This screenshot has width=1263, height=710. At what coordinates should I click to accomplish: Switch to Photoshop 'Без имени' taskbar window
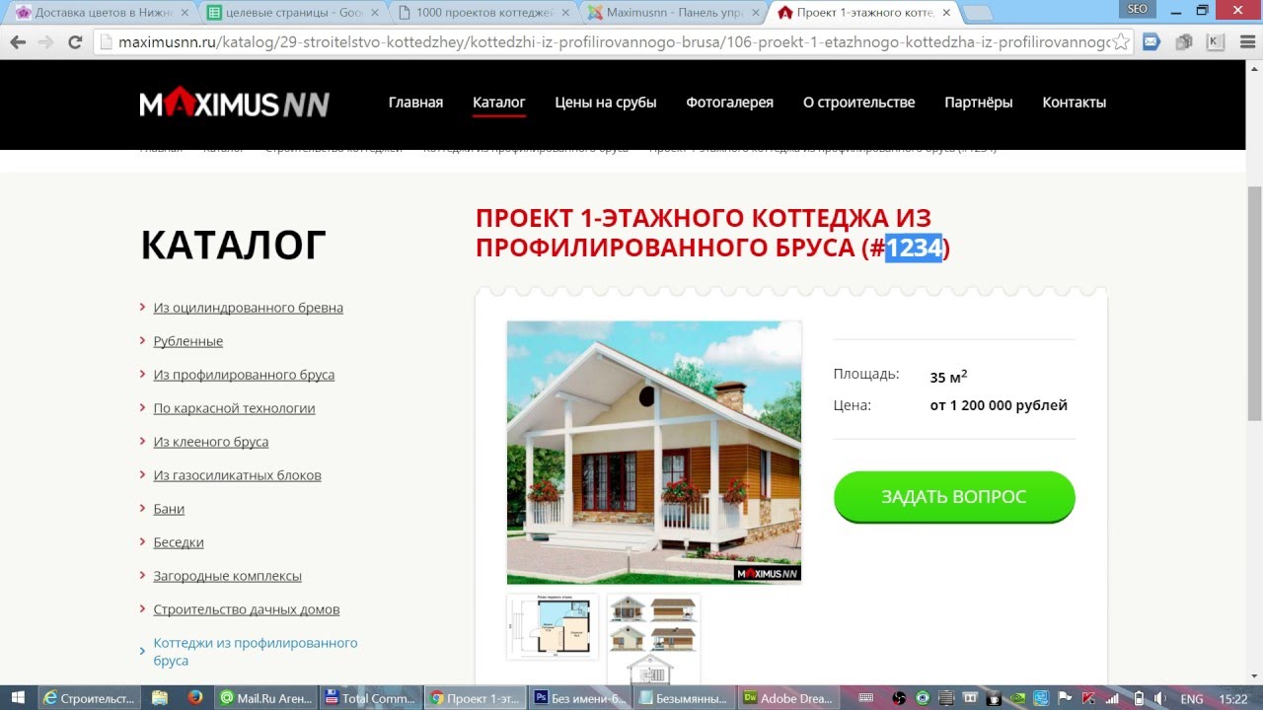point(579,698)
